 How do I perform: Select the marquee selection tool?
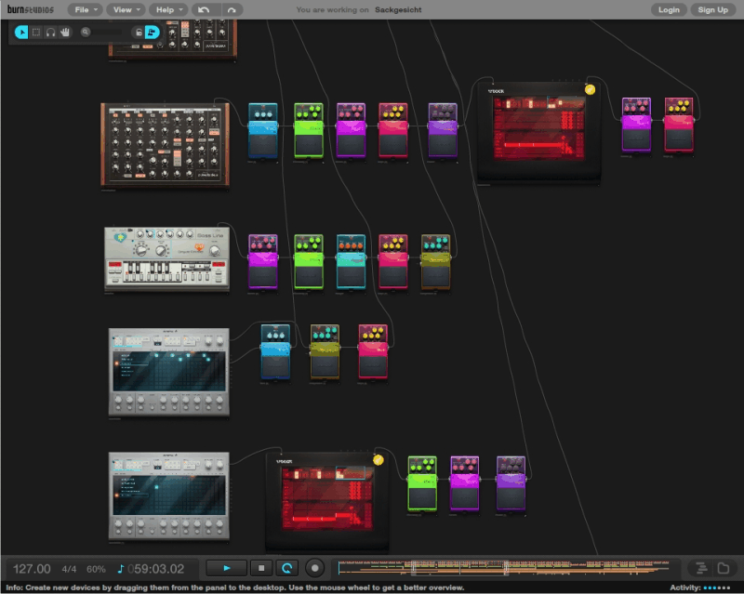(37, 33)
